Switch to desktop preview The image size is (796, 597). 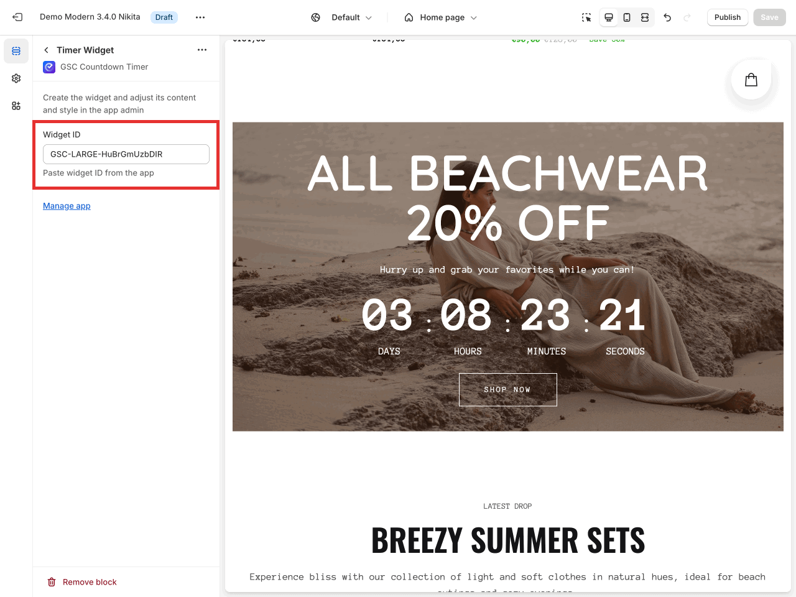[609, 17]
